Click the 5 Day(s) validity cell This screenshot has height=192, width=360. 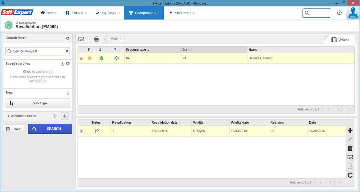click(210, 131)
